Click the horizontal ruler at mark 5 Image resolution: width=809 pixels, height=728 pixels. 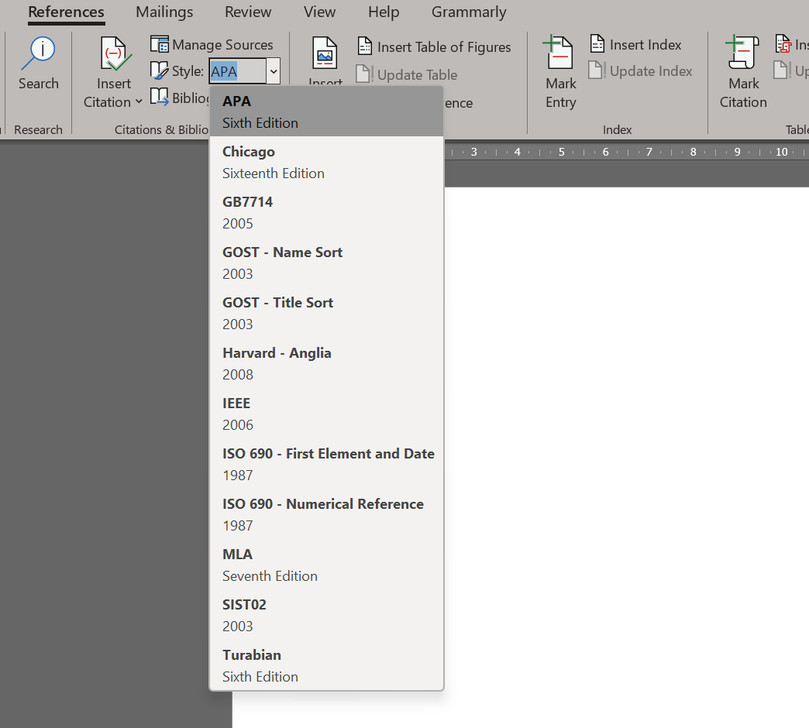click(x=561, y=152)
